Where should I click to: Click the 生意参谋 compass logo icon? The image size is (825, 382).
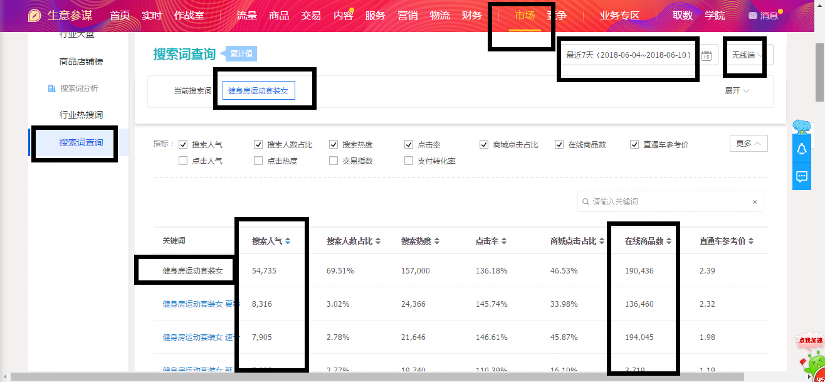tap(35, 16)
